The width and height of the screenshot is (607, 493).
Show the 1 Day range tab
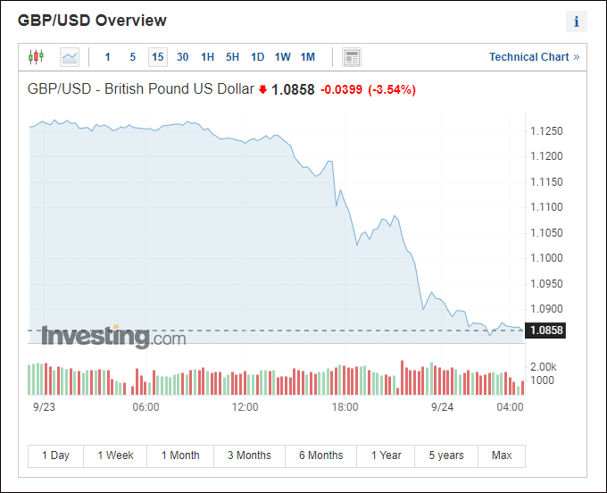(x=55, y=455)
